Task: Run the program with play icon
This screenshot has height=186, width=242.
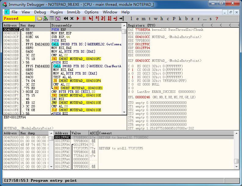Action: pos(78,19)
